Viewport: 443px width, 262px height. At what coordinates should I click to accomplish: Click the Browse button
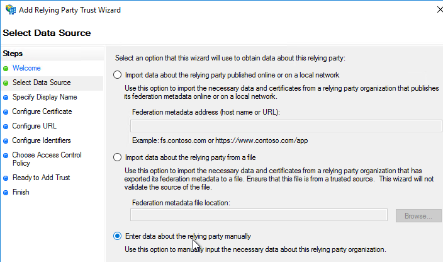pyautogui.click(x=418, y=215)
